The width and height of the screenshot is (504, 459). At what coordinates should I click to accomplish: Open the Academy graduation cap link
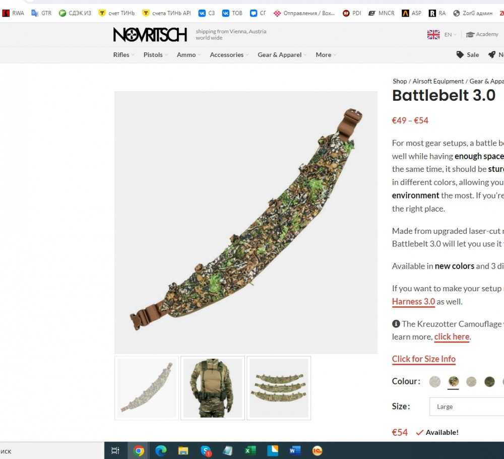point(482,34)
